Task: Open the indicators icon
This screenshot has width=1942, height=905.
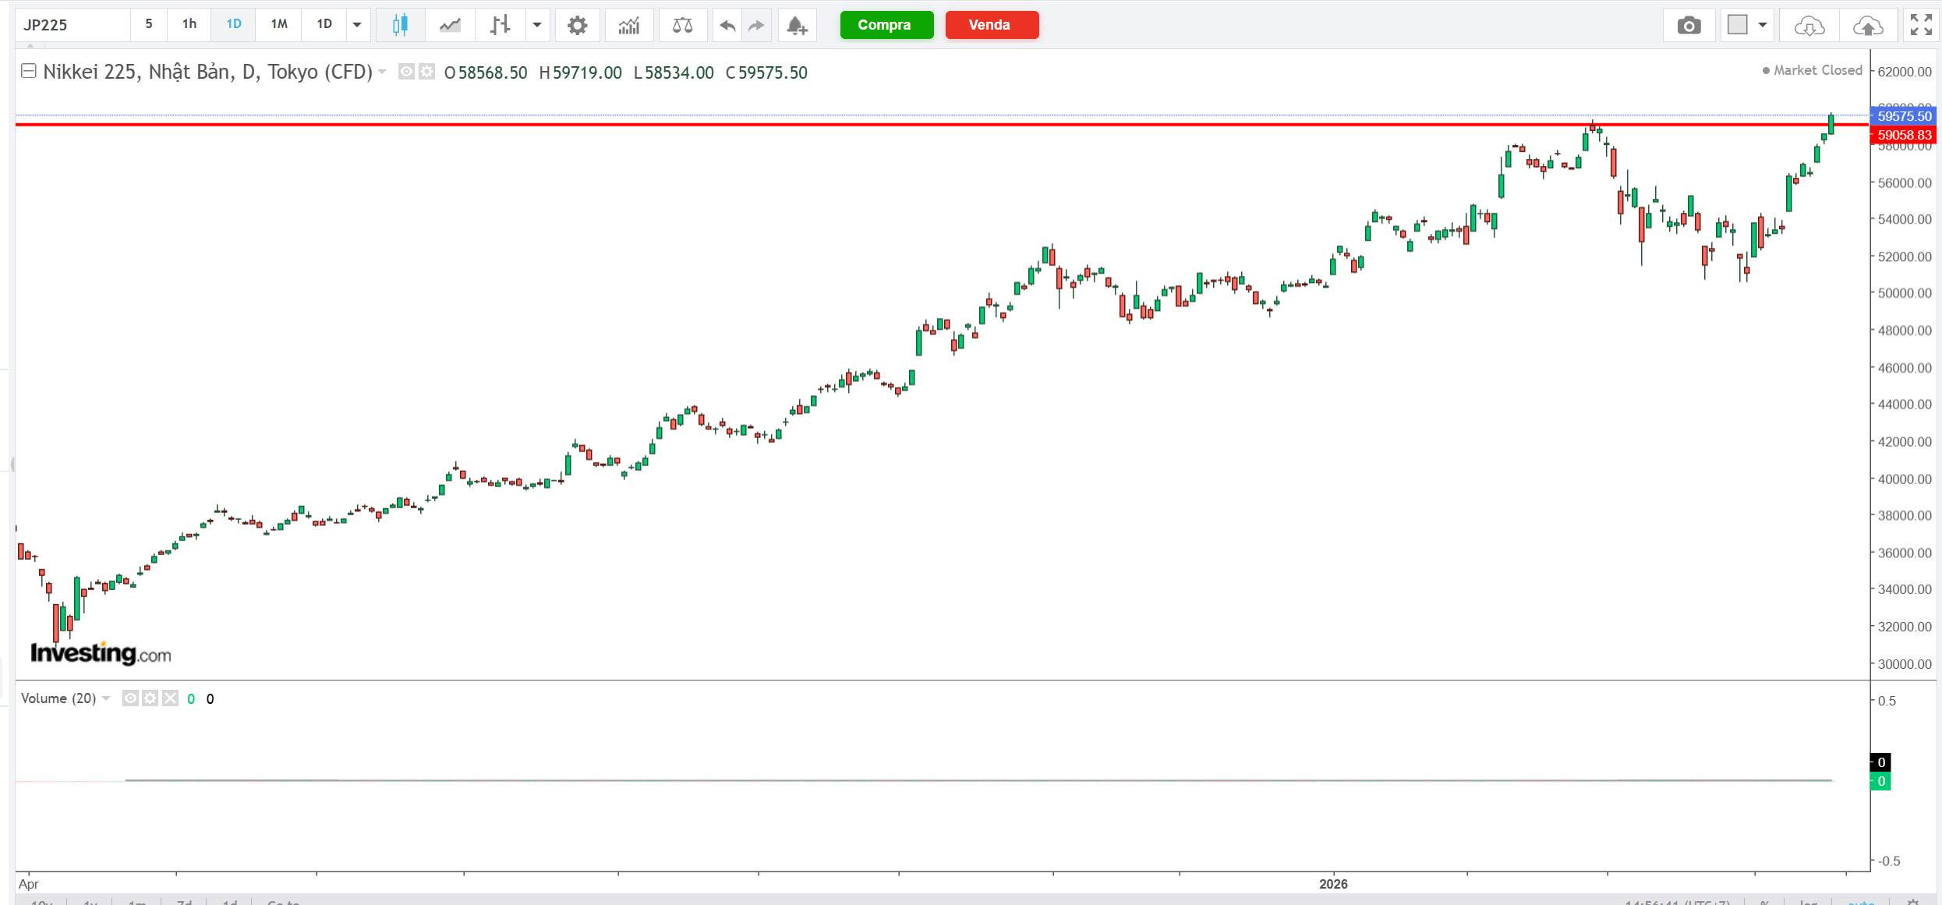Action: (x=628, y=25)
